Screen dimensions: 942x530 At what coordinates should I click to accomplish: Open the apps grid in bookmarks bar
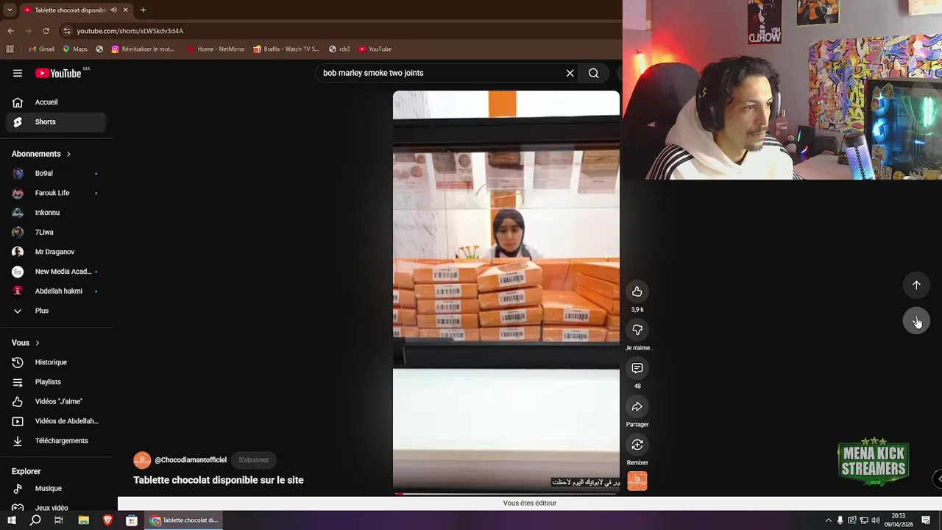pyautogui.click(x=10, y=49)
